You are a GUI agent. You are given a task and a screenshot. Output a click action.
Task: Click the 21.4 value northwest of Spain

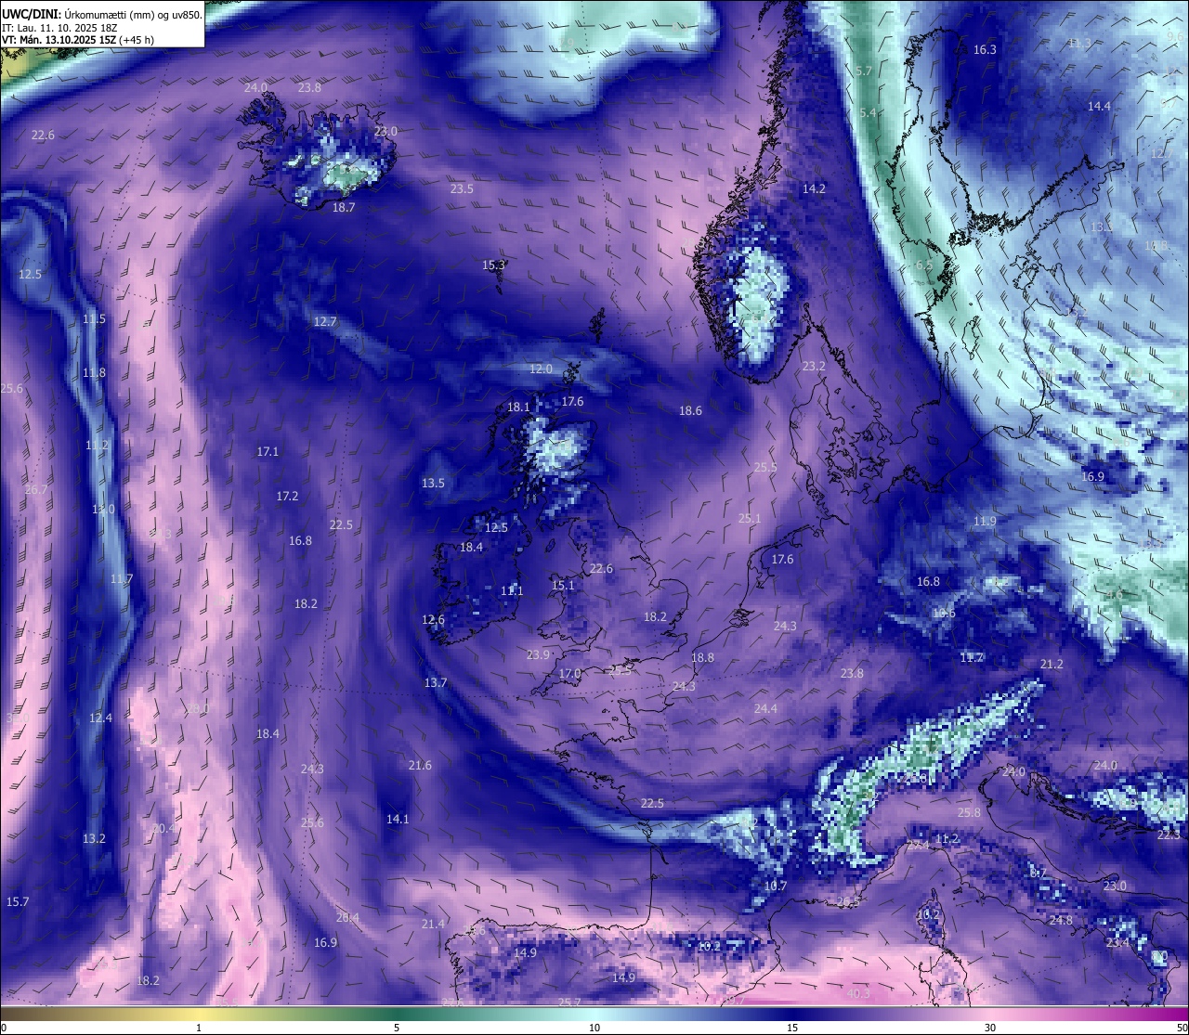tap(433, 924)
